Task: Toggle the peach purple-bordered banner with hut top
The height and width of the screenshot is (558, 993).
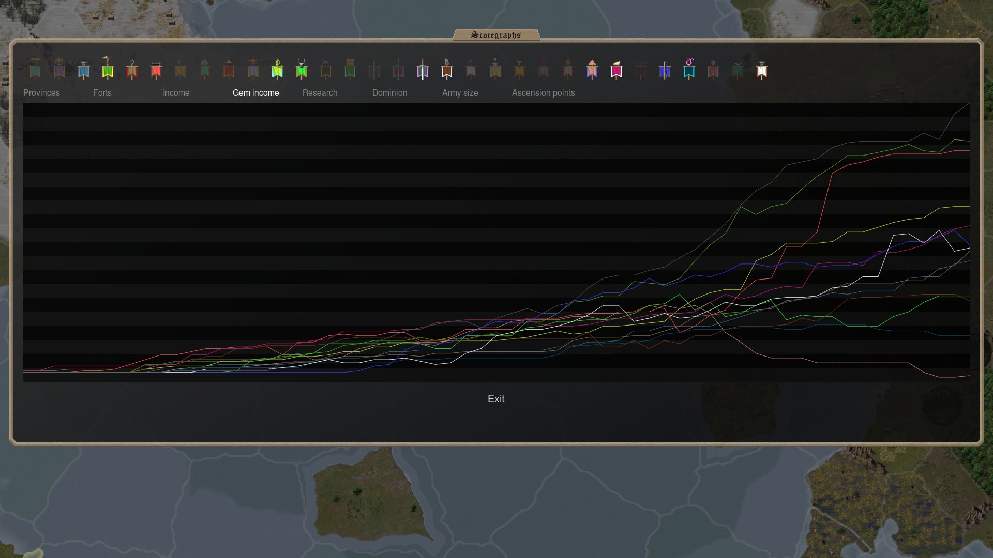Action: coord(592,68)
